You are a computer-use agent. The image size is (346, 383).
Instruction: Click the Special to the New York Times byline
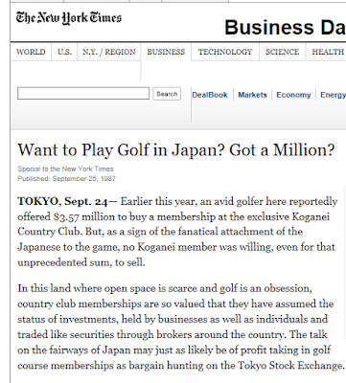point(65,169)
